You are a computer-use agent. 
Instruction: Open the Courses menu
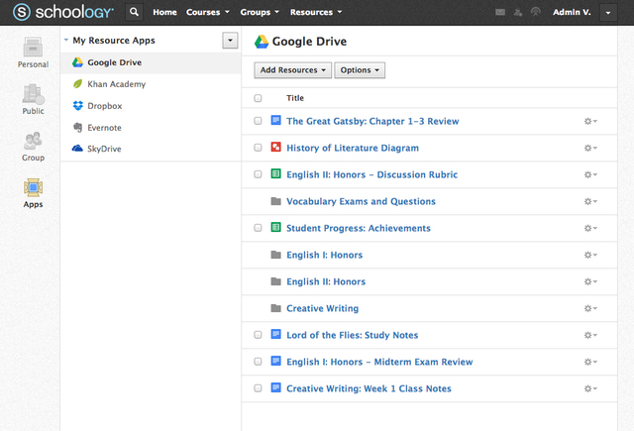208,12
